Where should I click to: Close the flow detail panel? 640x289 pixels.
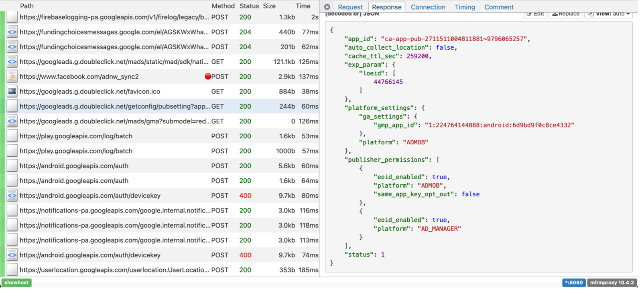(x=327, y=7)
